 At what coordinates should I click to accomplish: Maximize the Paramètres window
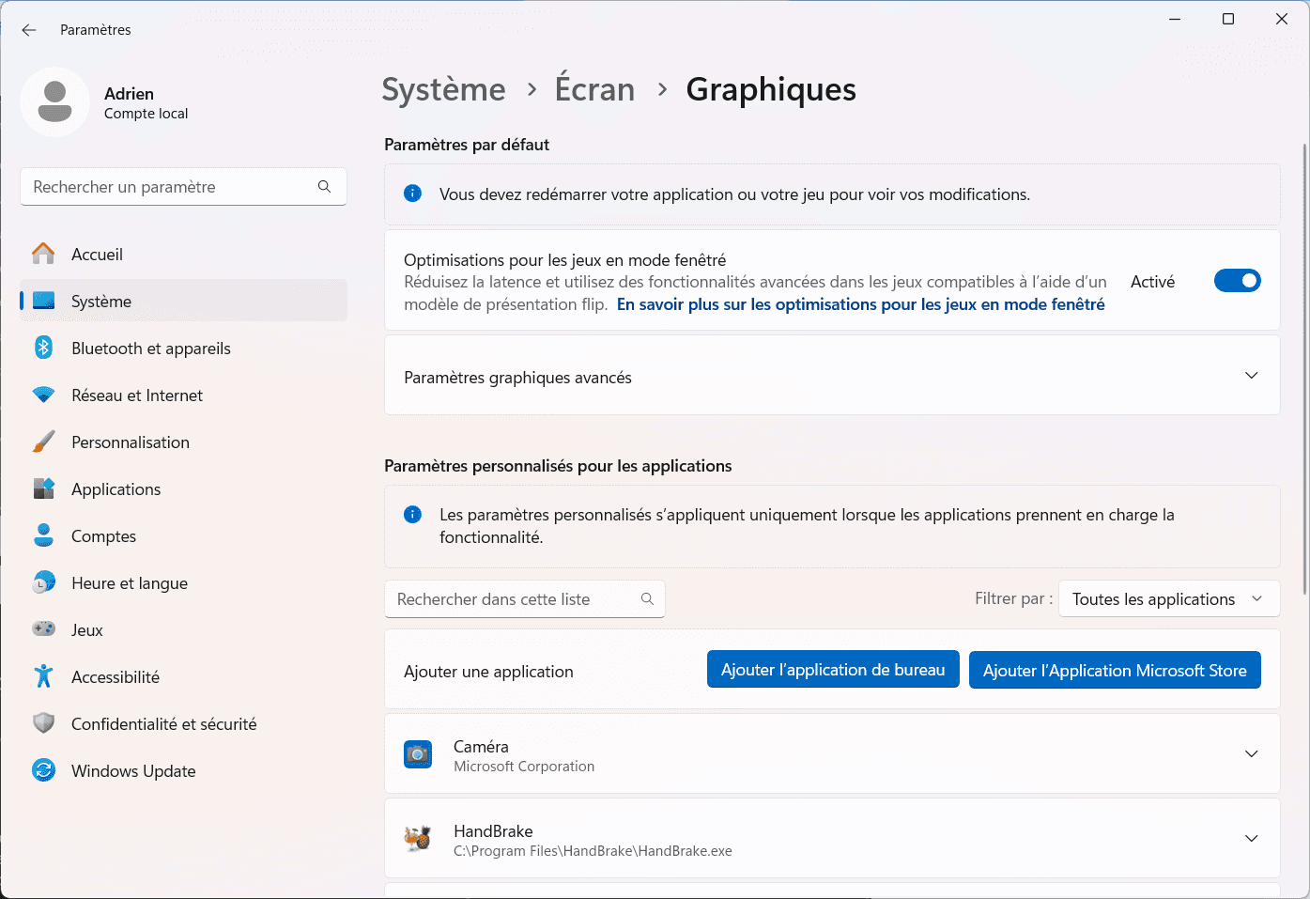tap(1227, 19)
